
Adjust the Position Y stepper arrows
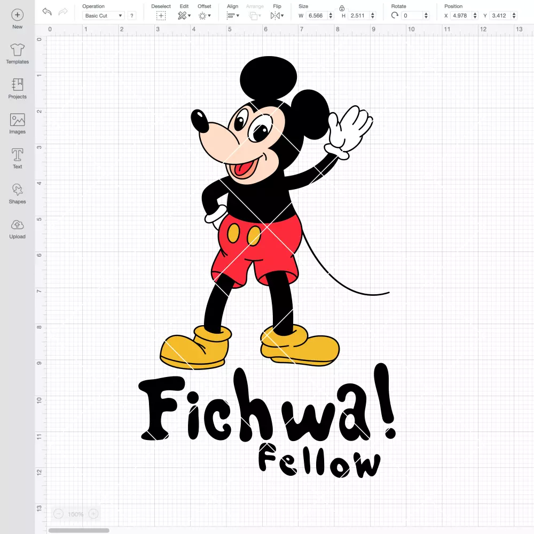514,15
